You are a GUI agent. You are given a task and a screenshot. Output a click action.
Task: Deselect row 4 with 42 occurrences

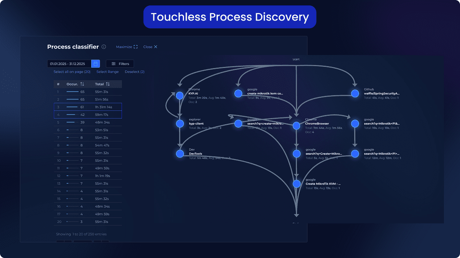coord(88,115)
